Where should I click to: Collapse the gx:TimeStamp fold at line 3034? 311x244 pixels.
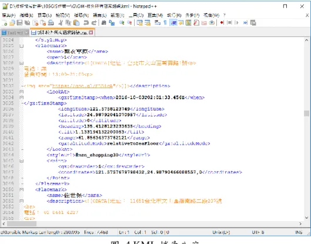tap(22, 98)
